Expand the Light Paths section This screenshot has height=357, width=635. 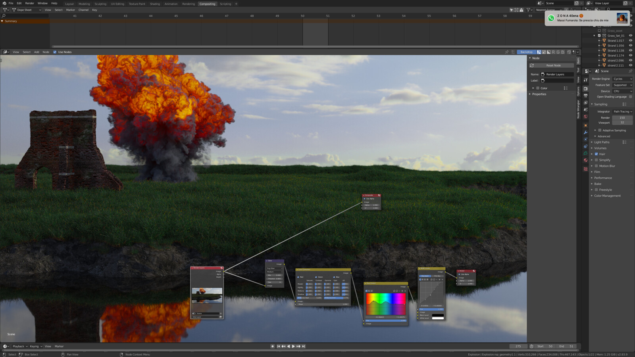(x=601, y=142)
